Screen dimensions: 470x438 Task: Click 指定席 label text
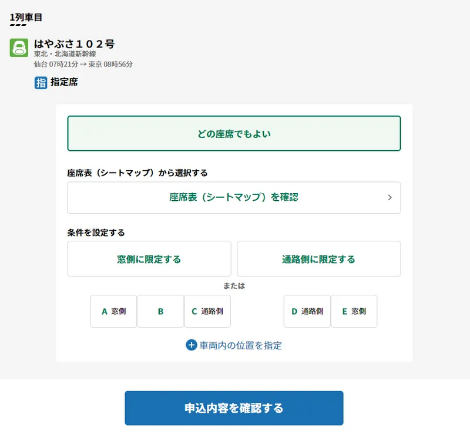point(64,82)
